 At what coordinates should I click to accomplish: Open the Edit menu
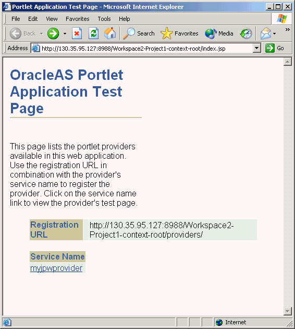33,19
